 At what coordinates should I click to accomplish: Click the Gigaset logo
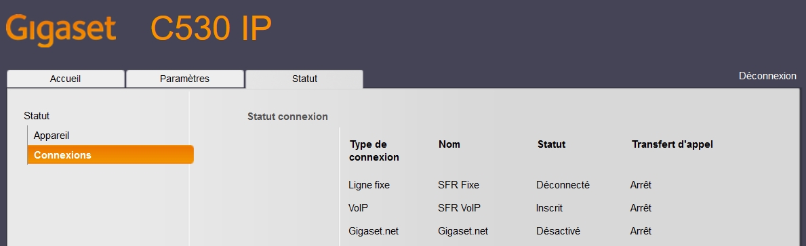click(60, 30)
